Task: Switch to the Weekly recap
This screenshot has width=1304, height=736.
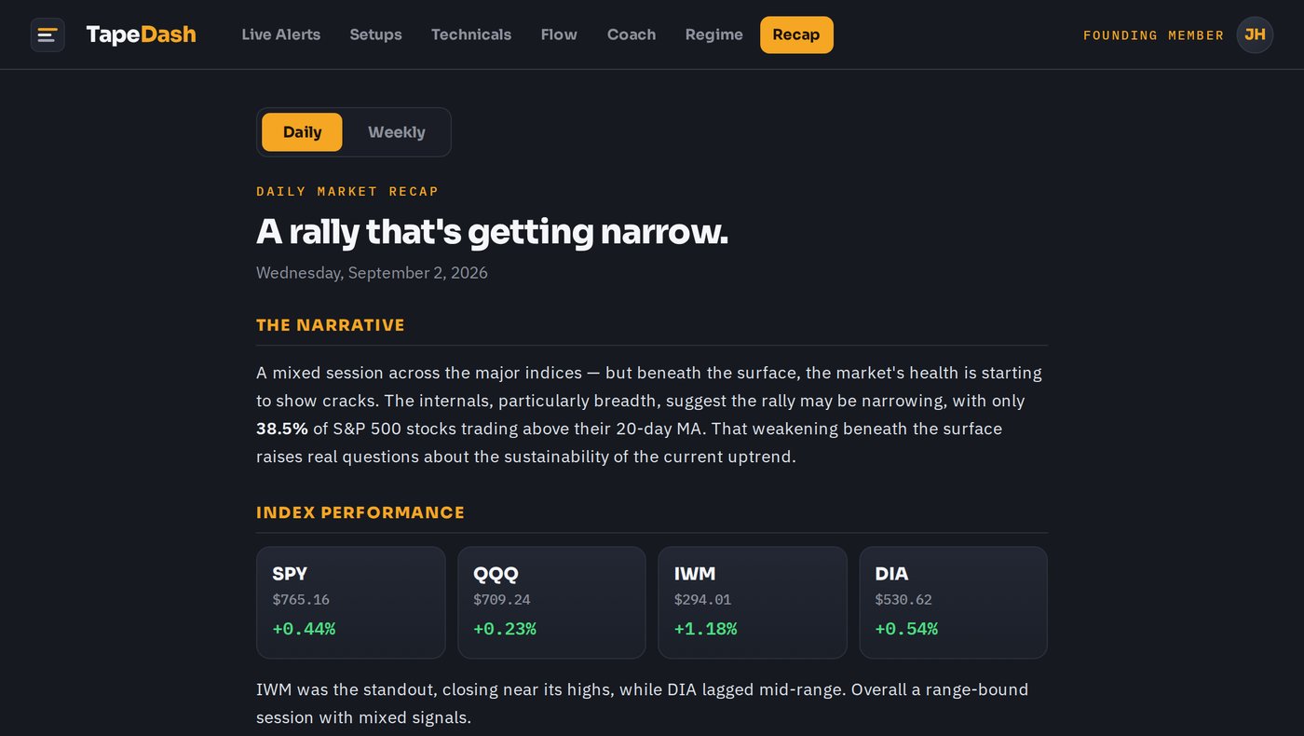Action: pos(397,132)
